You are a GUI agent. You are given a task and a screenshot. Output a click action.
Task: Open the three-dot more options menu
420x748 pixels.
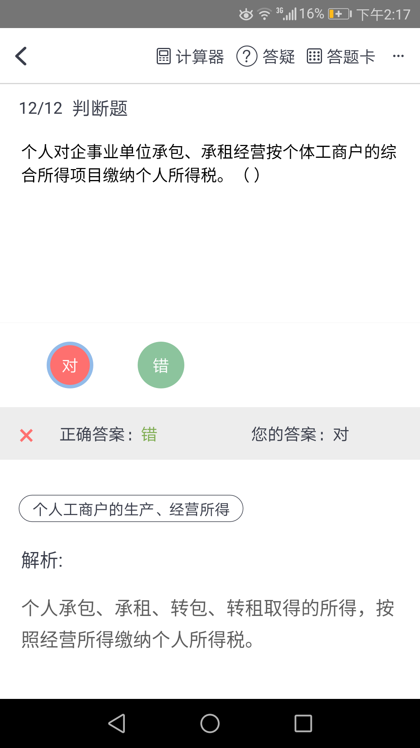click(398, 56)
